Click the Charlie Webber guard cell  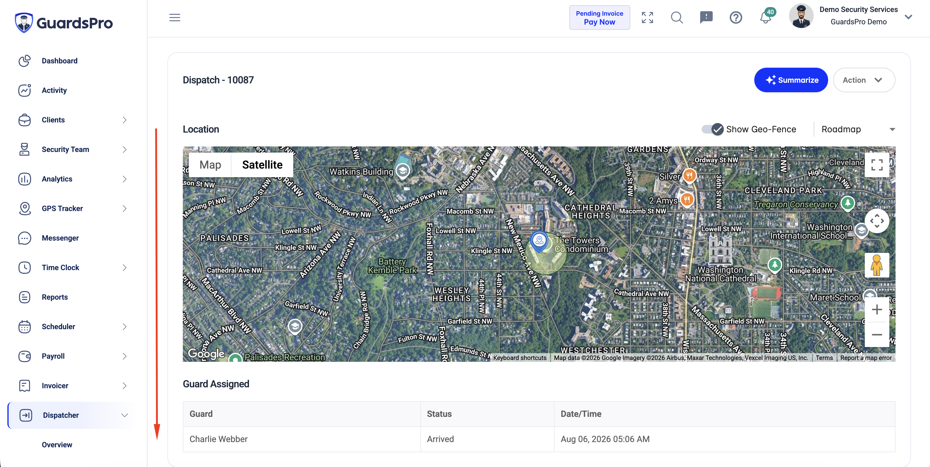click(302, 439)
